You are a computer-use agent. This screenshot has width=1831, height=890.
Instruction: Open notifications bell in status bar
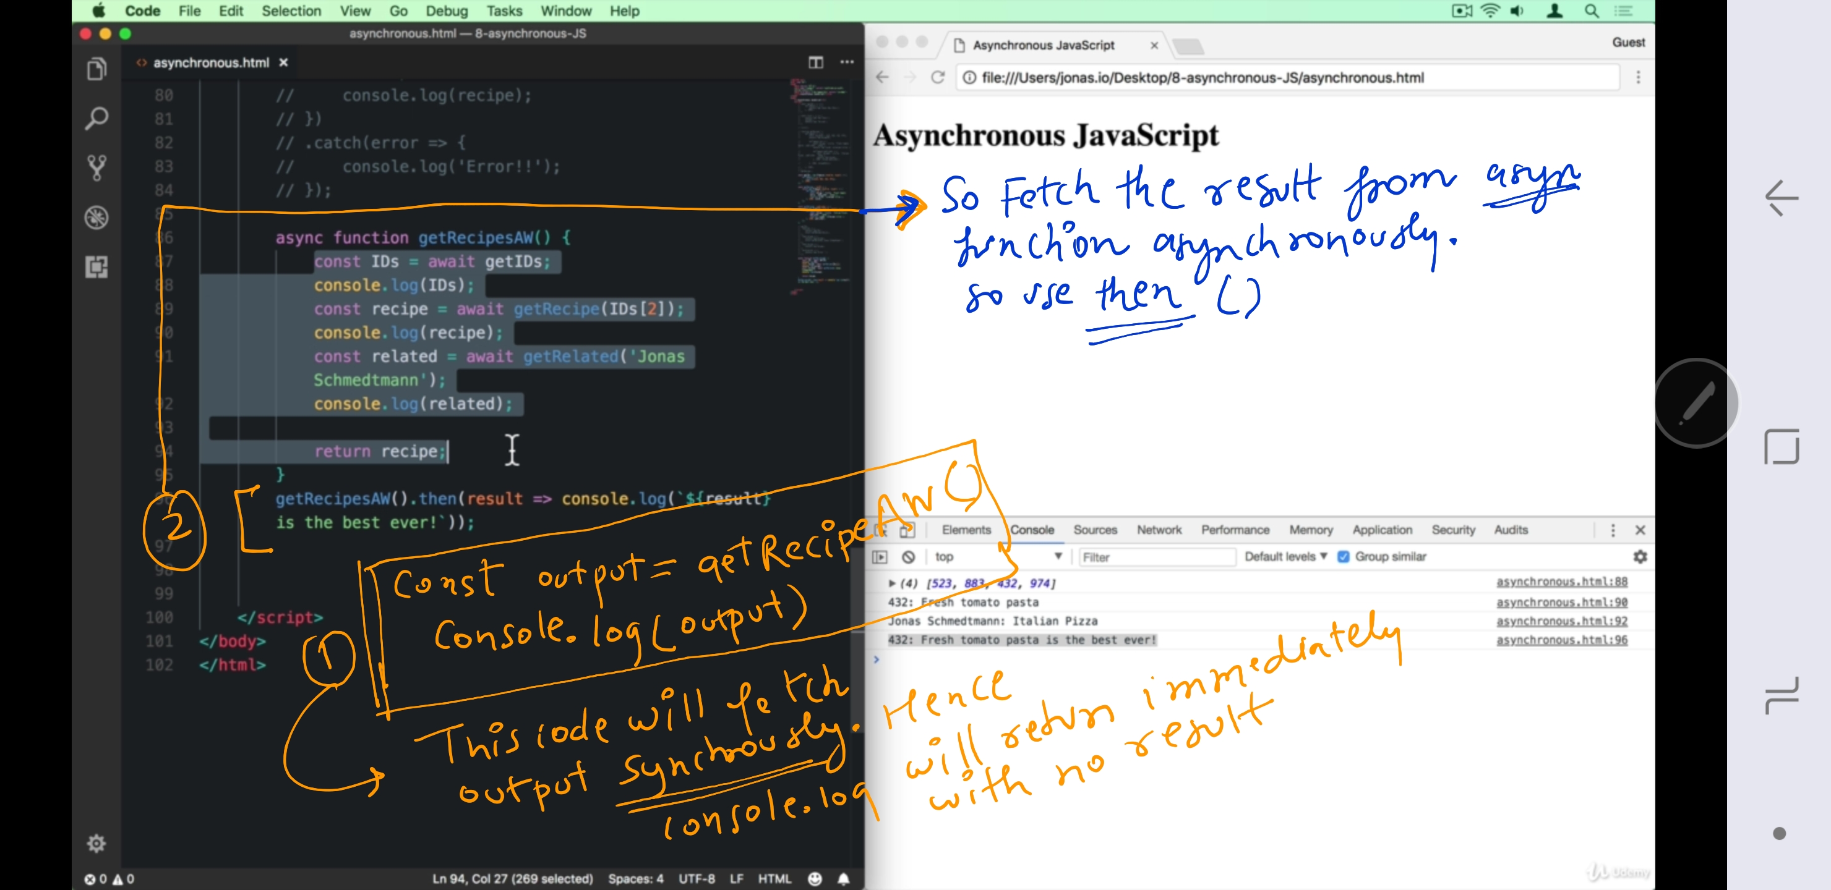coord(843,879)
